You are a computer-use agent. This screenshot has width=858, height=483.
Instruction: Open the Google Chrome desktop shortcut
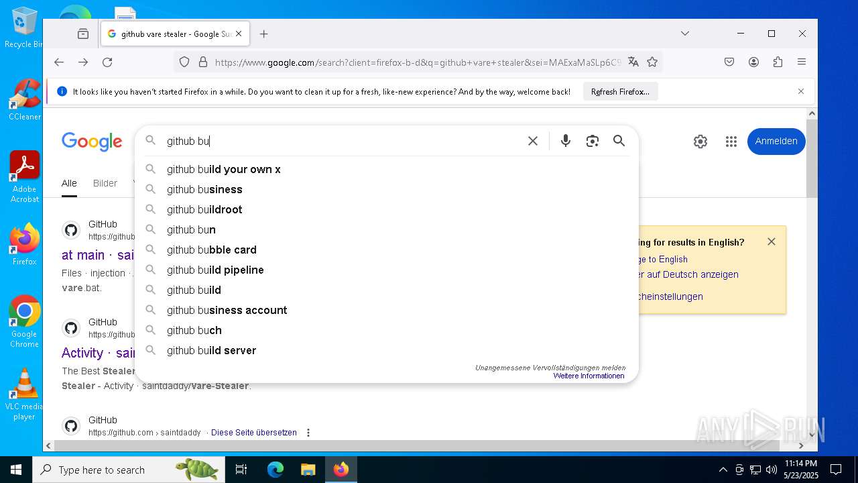(x=25, y=321)
